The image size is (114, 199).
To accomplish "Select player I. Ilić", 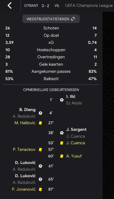I will pyautogui.click(x=71, y=97).
